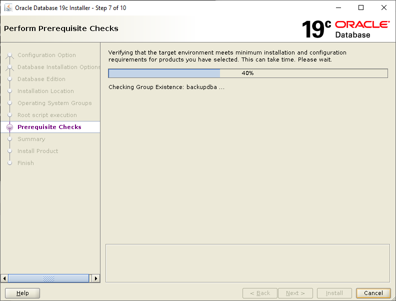Click the Java installer icon in title bar
This screenshot has width=396, height=301.
[8, 8]
